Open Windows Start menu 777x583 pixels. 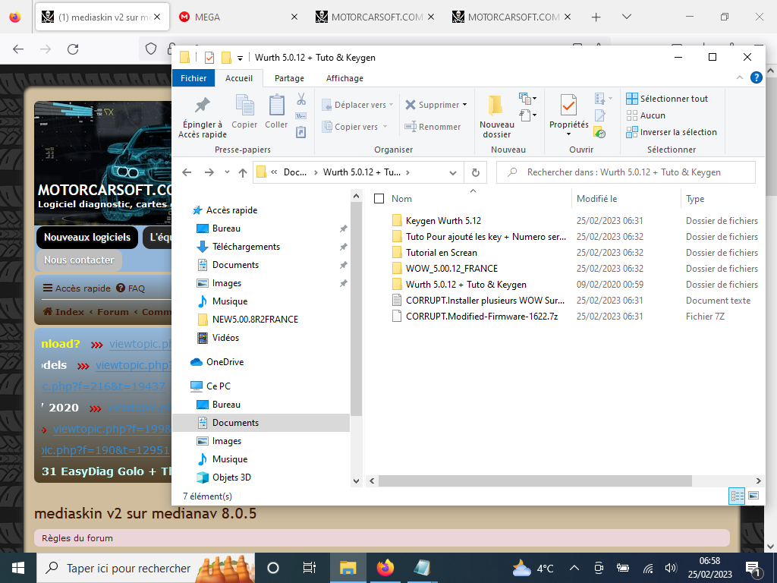pos(18,568)
